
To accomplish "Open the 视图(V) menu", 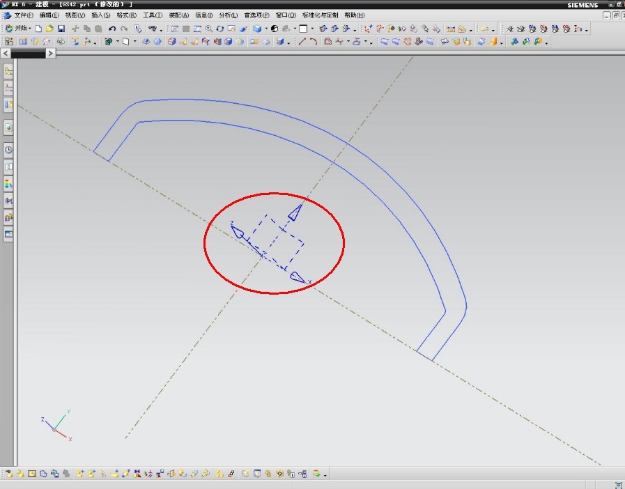I will (x=75, y=15).
